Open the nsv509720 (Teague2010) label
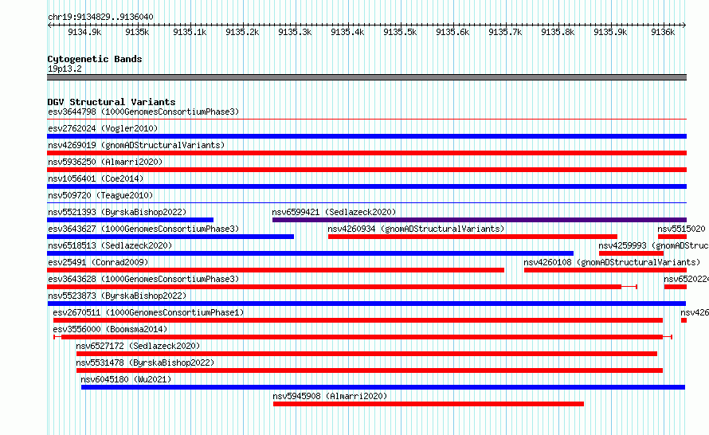Image resolution: width=709 pixels, height=435 pixels. click(100, 195)
